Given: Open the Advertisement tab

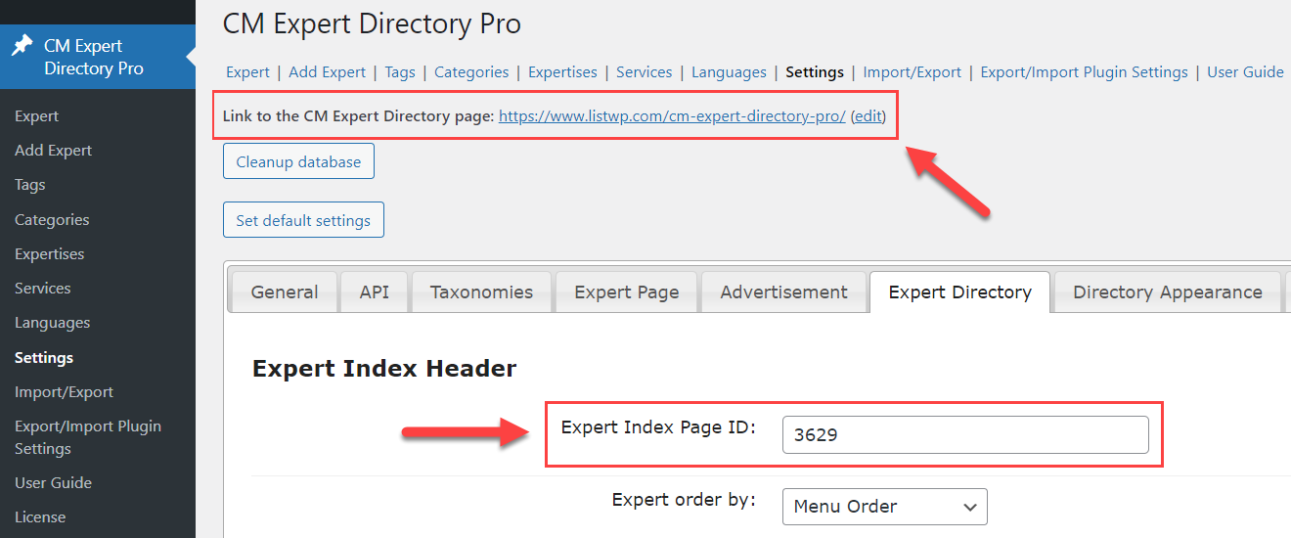Looking at the screenshot, I should (x=783, y=292).
